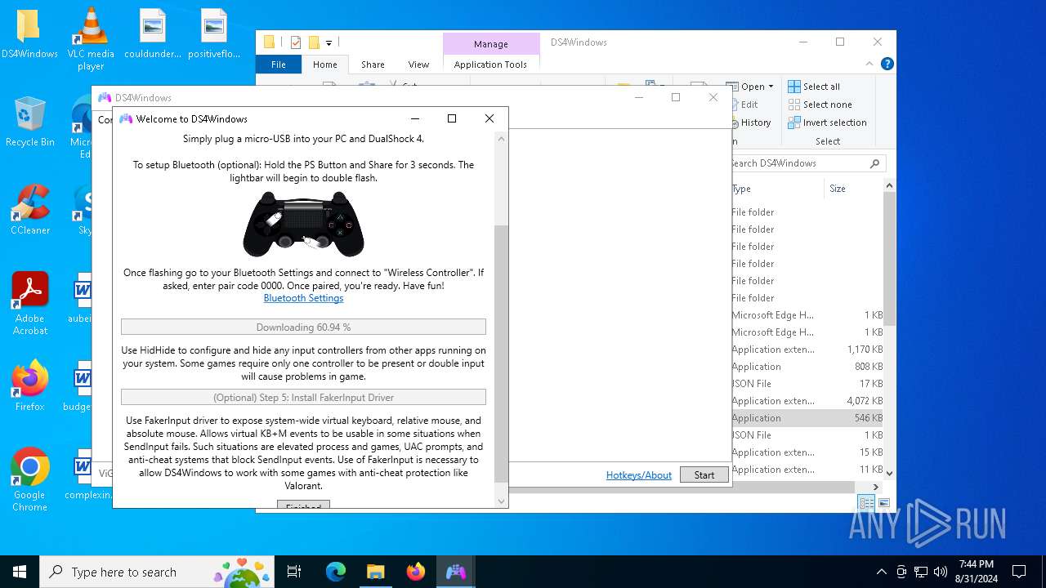This screenshot has width=1046, height=588.
Task: Launch VLC media player from the desktop
Action: click(91, 39)
